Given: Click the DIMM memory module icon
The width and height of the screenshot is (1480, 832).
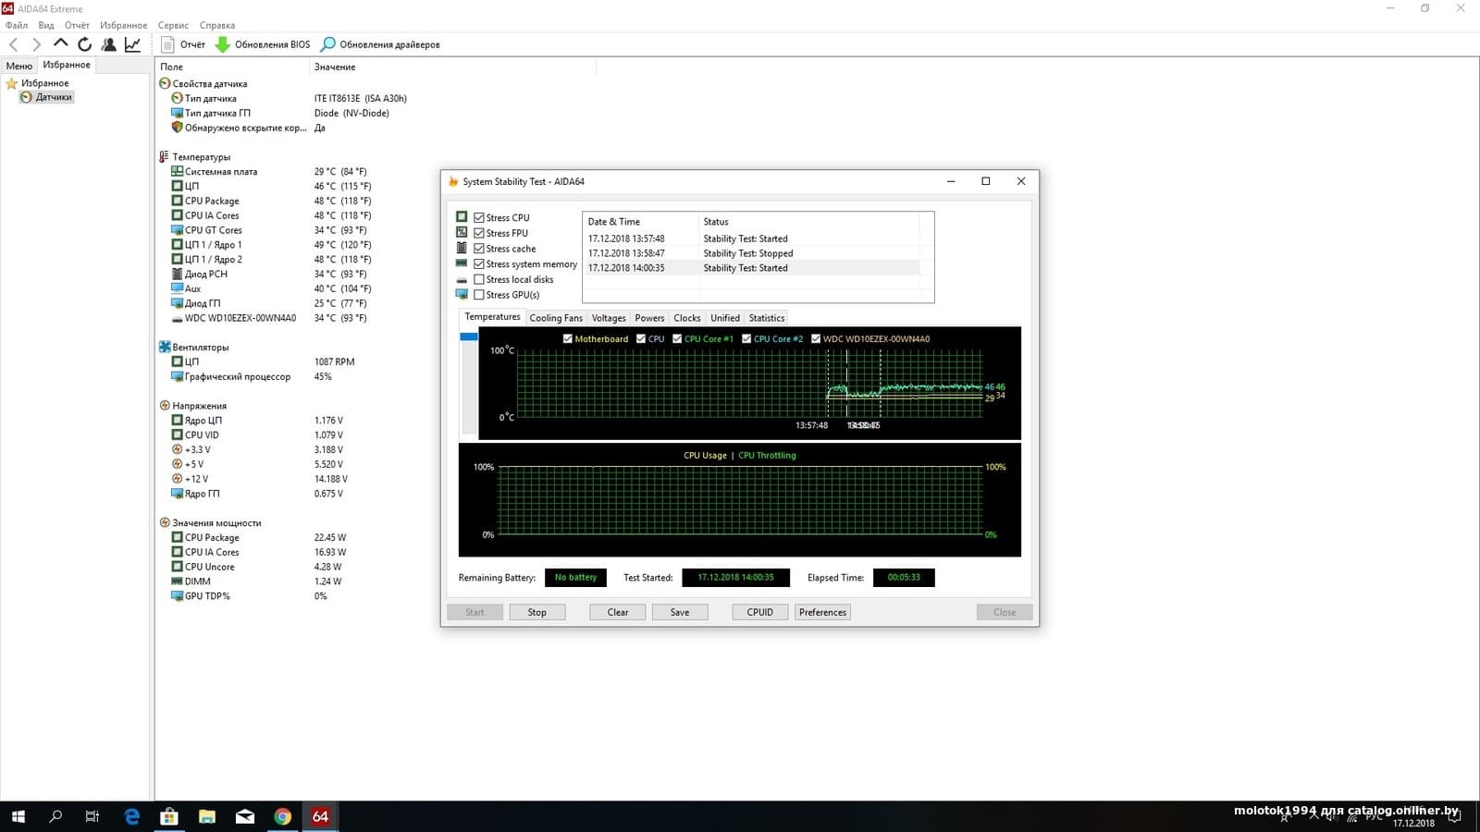Looking at the screenshot, I should tap(177, 581).
